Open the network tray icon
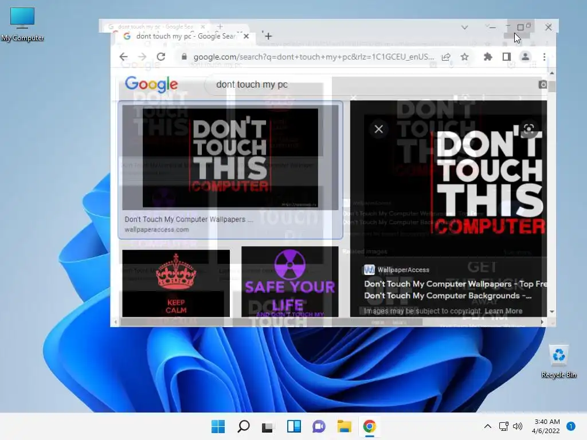 click(x=503, y=426)
